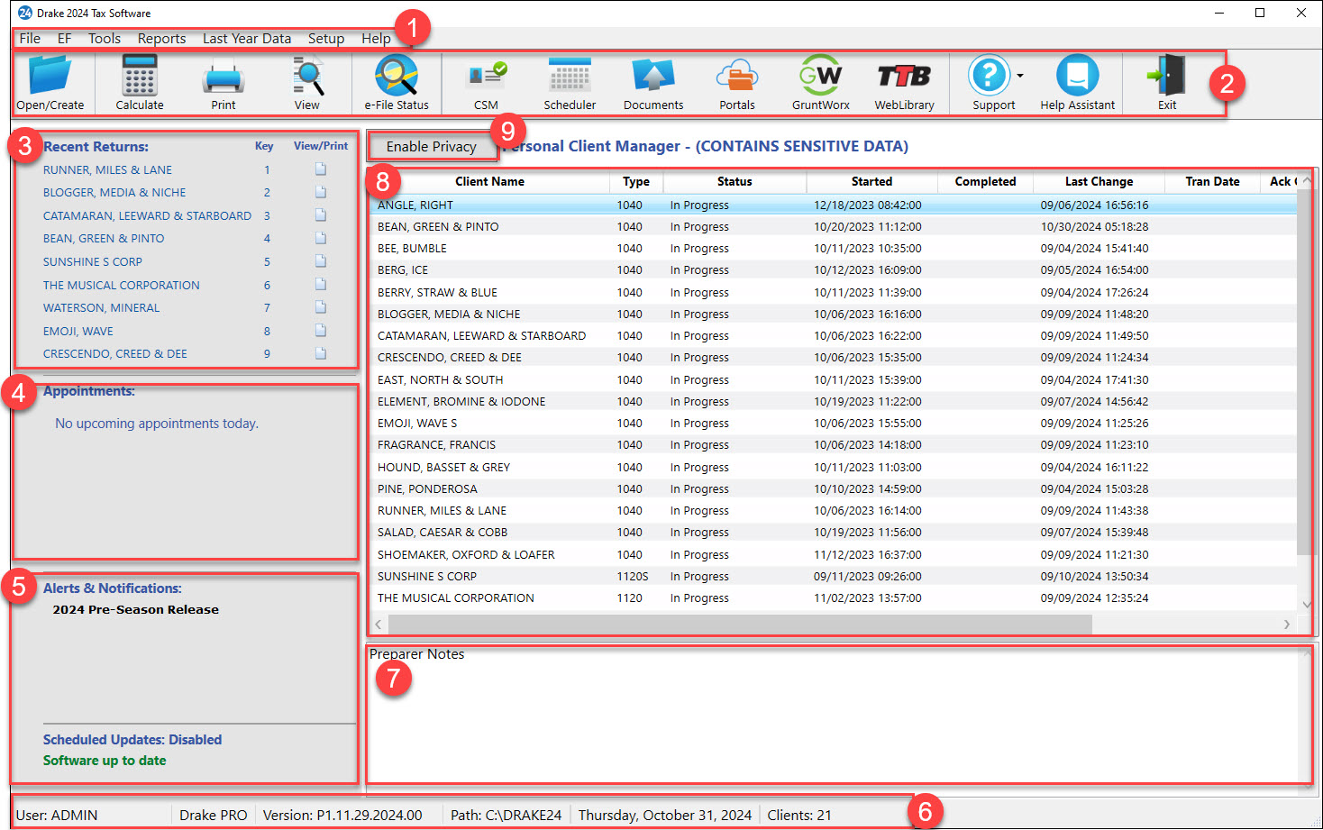This screenshot has height=830, width=1323.
Task: Sort clients by Started column header
Action: point(871,181)
